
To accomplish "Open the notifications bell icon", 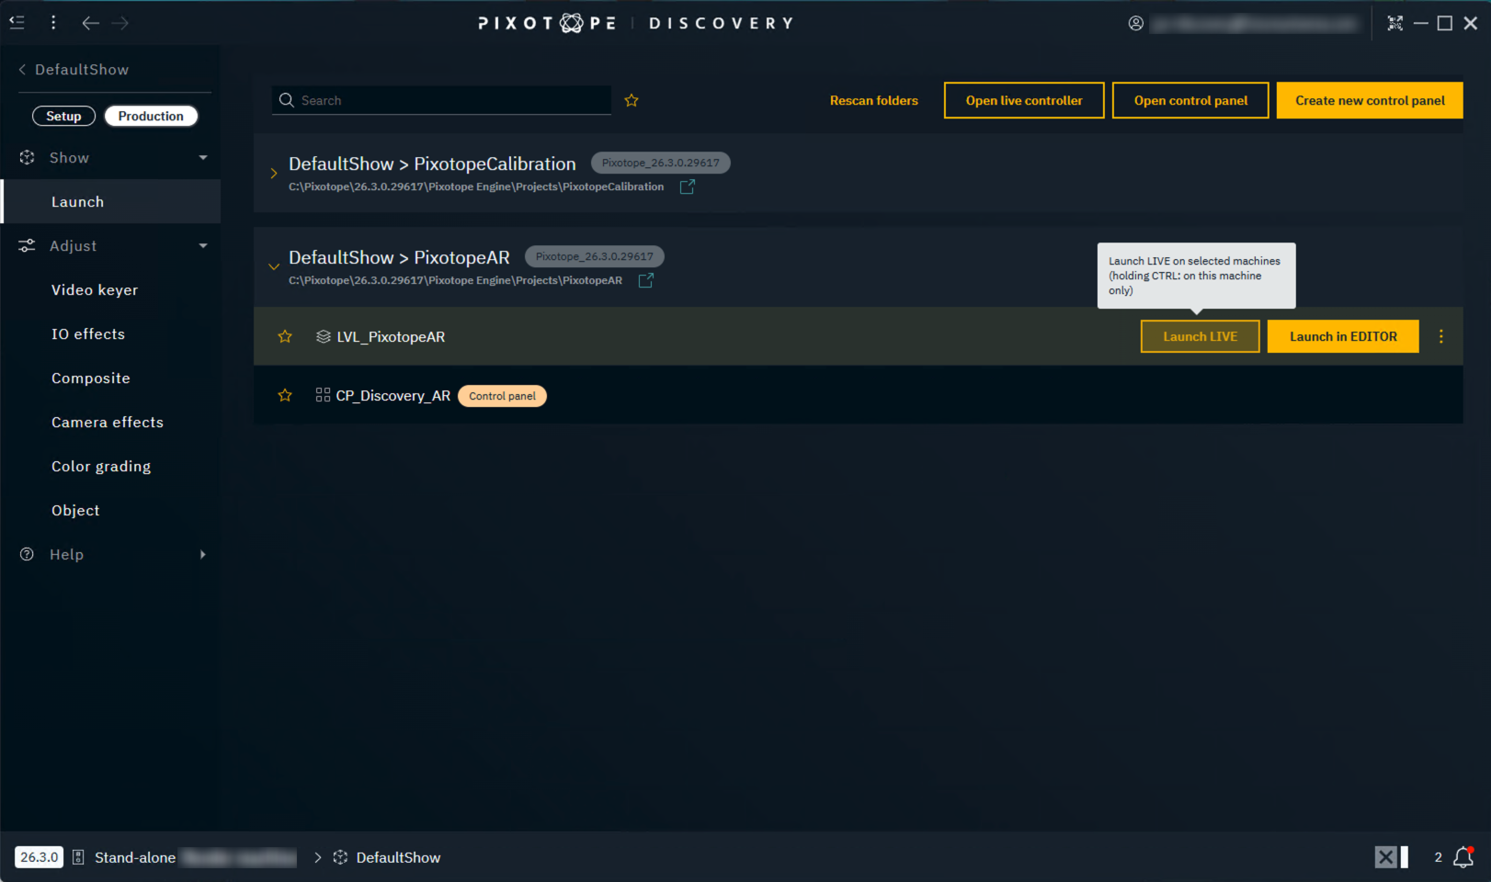I will pyautogui.click(x=1463, y=857).
